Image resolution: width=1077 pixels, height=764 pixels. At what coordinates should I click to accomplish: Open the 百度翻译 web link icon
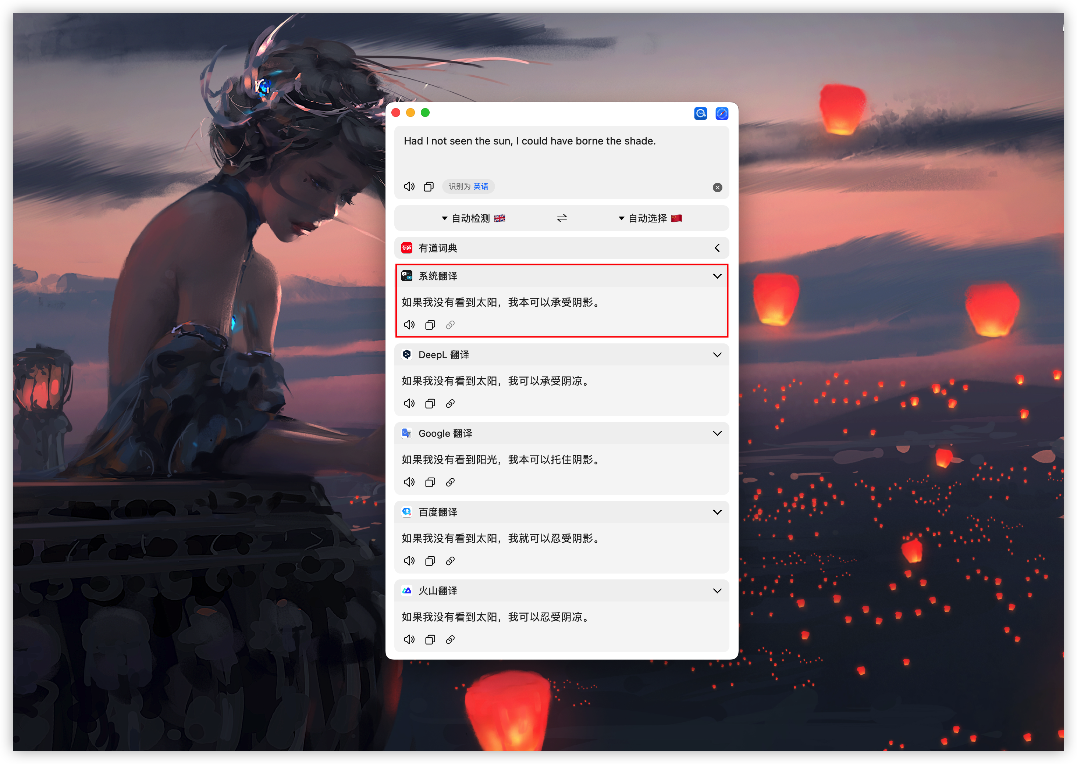point(450,561)
